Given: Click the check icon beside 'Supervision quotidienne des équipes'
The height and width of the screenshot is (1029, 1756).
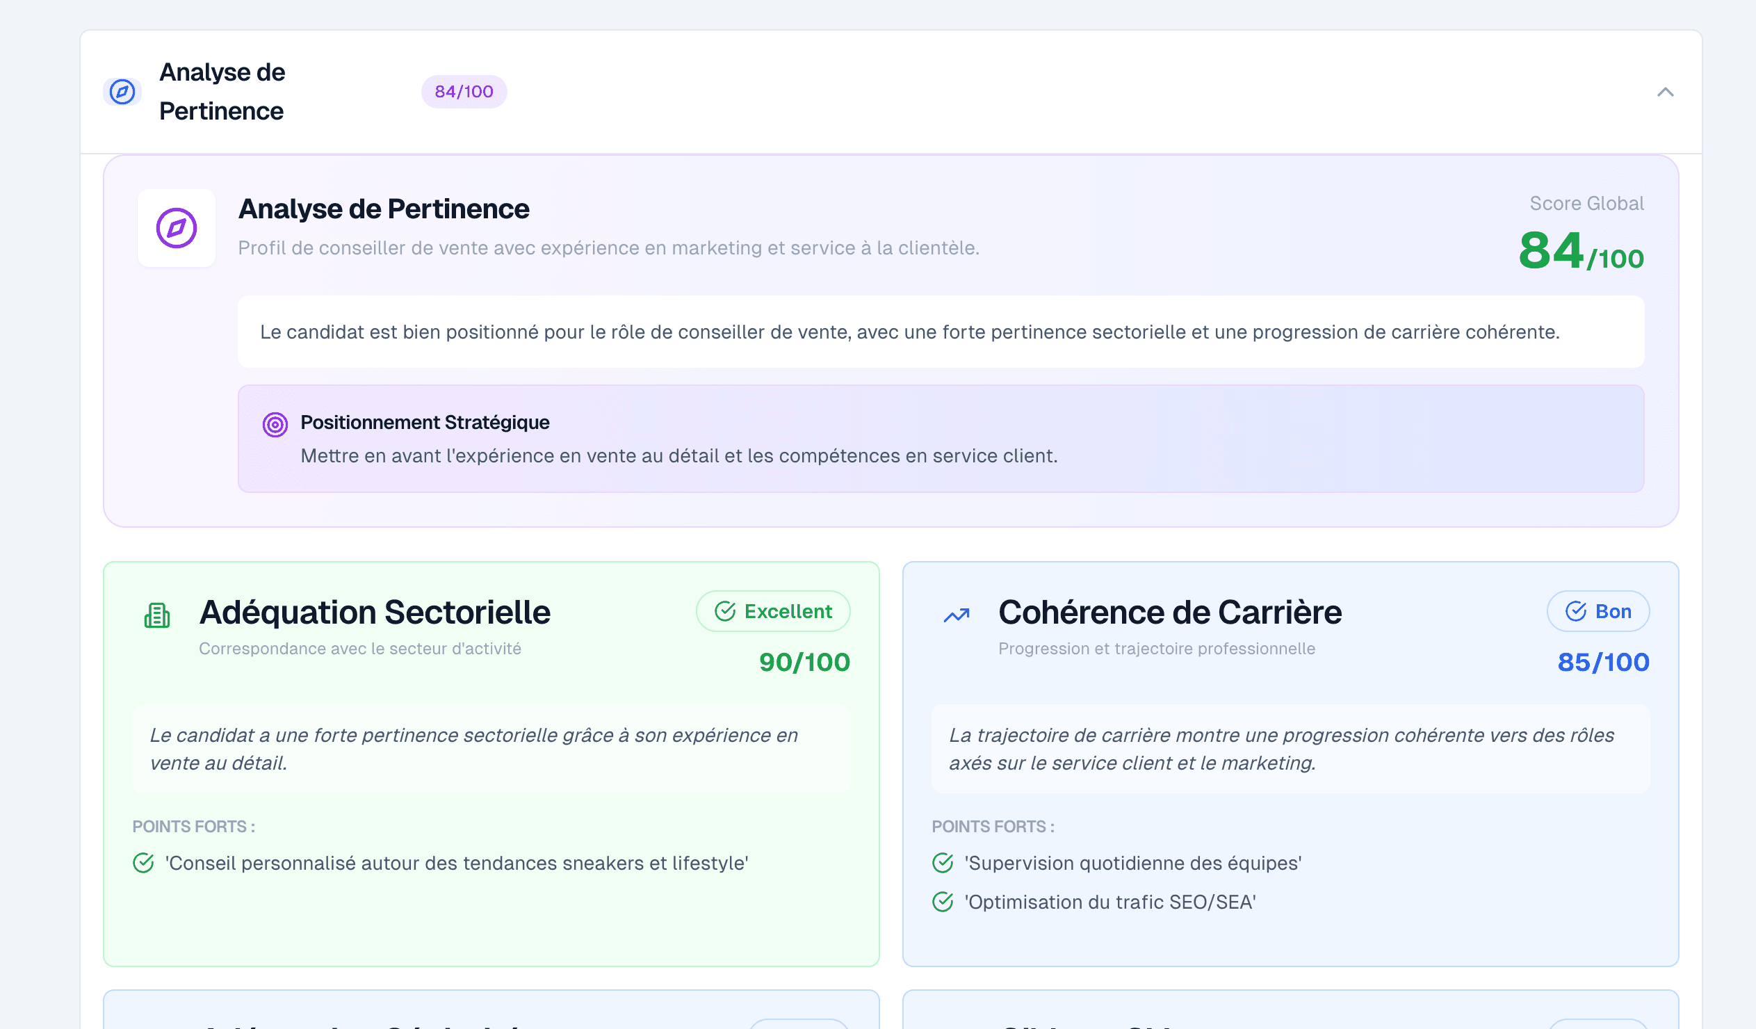Looking at the screenshot, I should click(942, 863).
